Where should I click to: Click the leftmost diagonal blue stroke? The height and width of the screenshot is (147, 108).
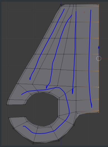click(x=47, y=44)
